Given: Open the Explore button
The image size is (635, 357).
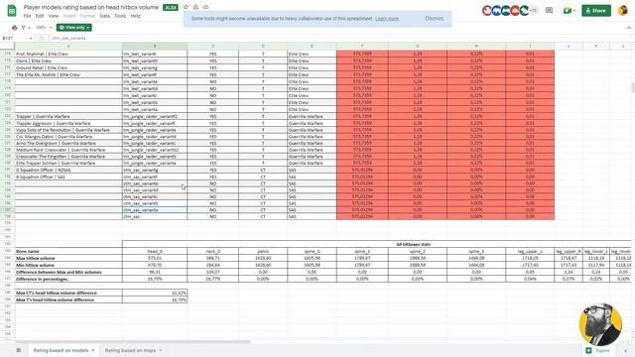Looking at the screenshot, I should [x=598, y=350].
